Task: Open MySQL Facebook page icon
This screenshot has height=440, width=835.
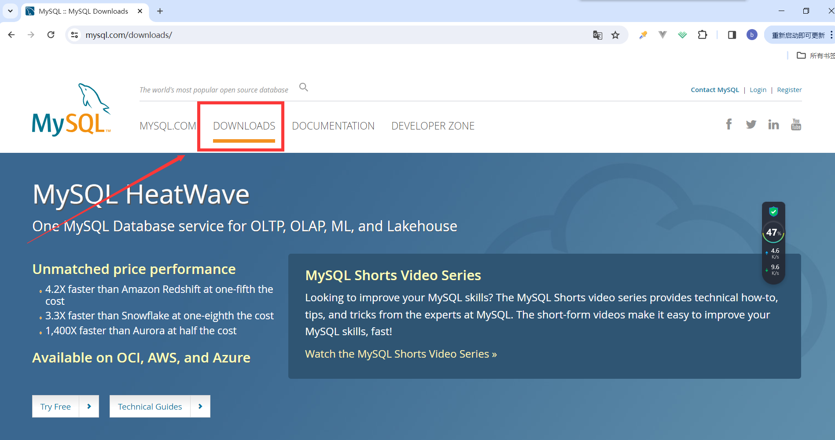Action: tap(729, 124)
